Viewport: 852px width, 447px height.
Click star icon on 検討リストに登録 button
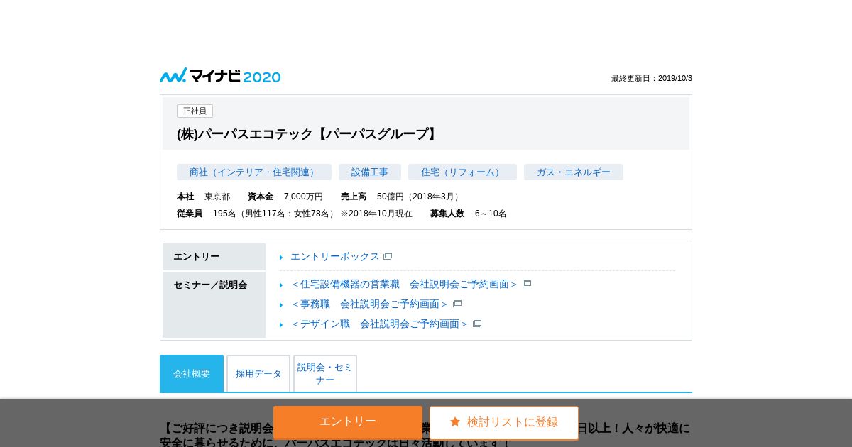pyautogui.click(x=455, y=421)
